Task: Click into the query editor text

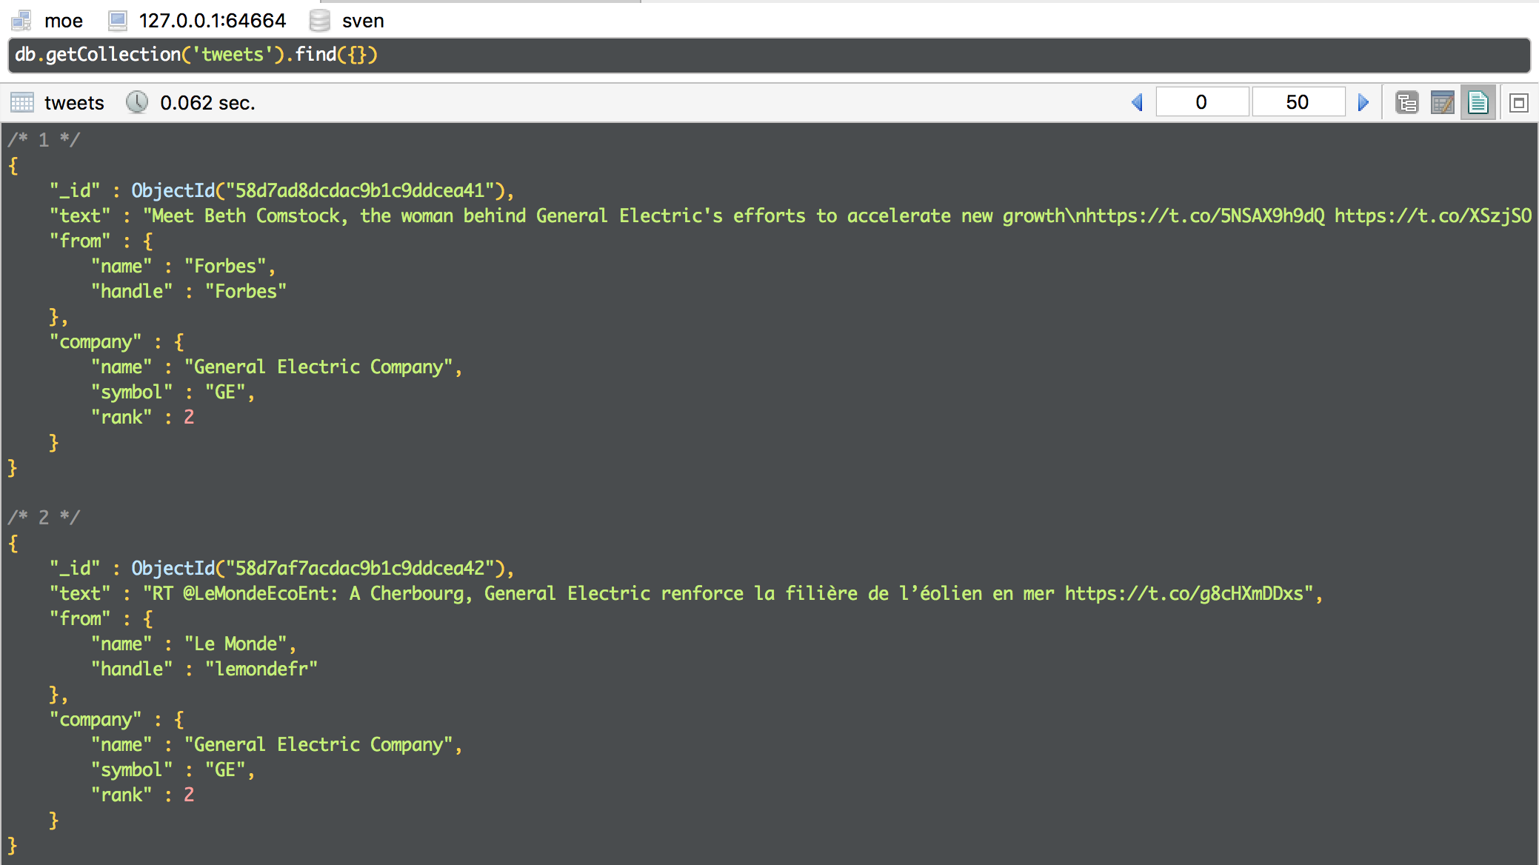Action: click(x=196, y=55)
